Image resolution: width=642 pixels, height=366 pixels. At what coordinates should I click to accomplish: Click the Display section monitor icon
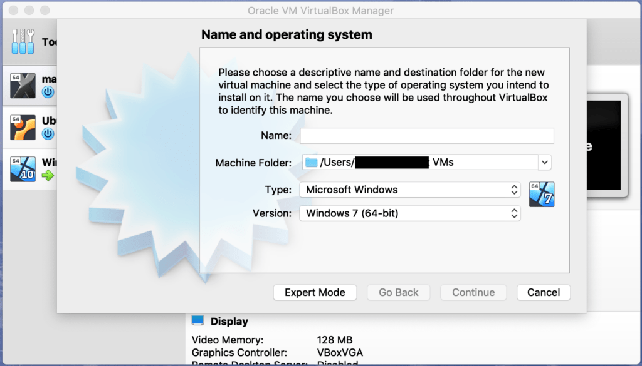(x=197, y=321)
